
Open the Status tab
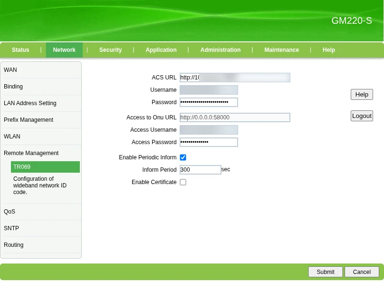(20, 50)
